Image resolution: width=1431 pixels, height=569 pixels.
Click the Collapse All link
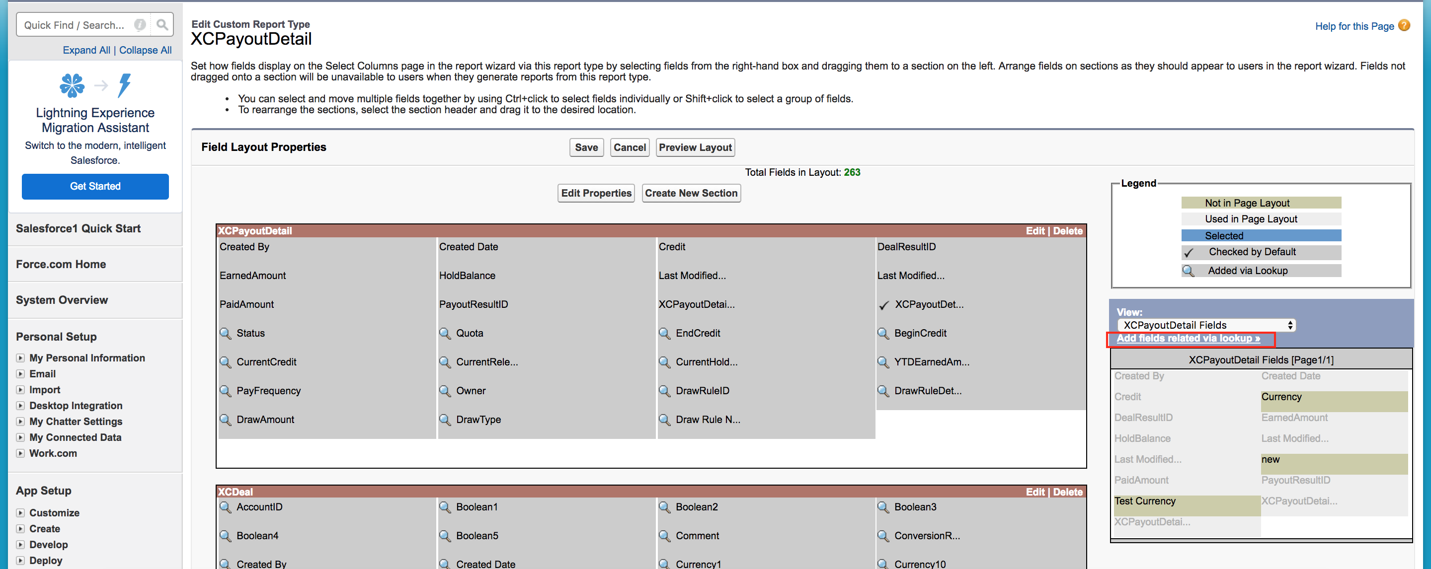coord(146,50)
